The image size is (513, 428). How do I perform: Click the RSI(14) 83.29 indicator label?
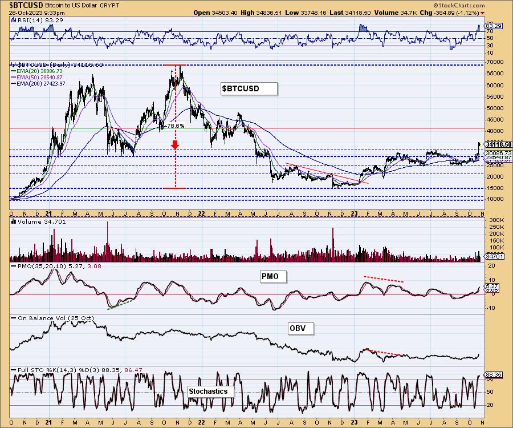click(40, 20)
